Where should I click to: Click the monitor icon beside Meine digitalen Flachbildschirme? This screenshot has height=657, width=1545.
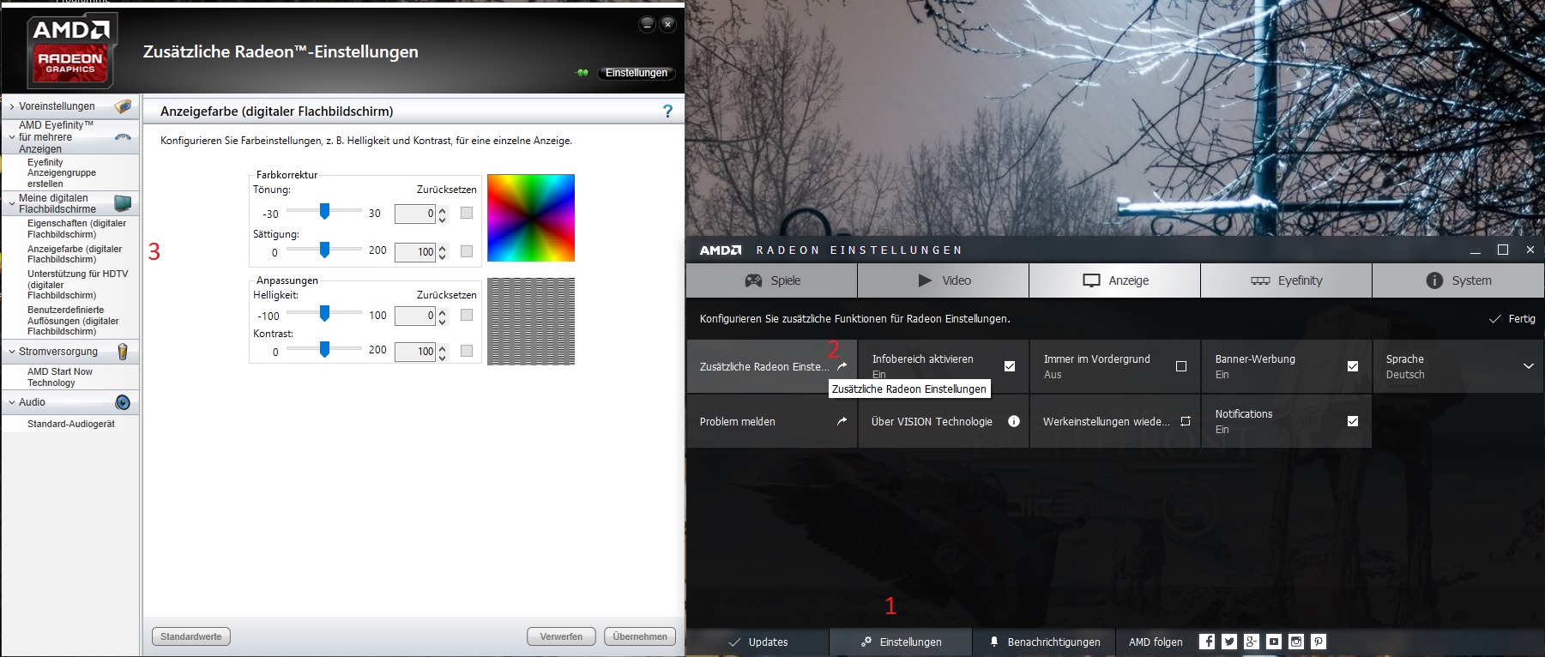coord(123,203)
